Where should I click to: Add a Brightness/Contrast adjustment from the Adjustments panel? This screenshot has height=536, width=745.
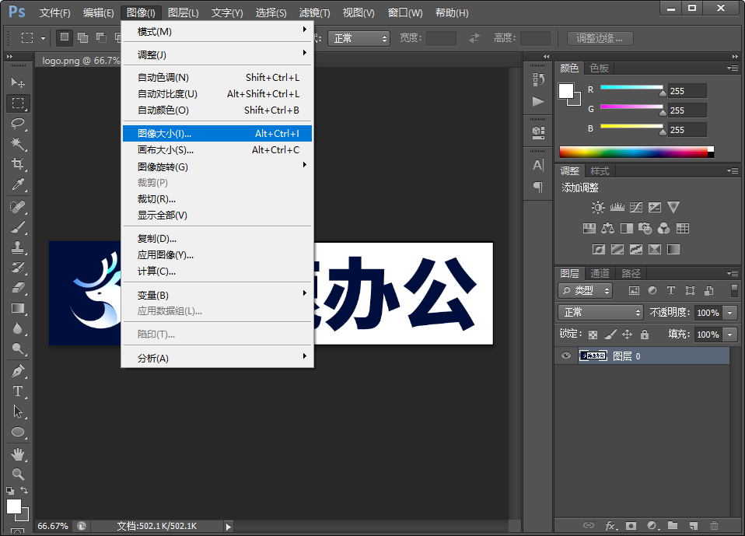(x=597, y=207)
